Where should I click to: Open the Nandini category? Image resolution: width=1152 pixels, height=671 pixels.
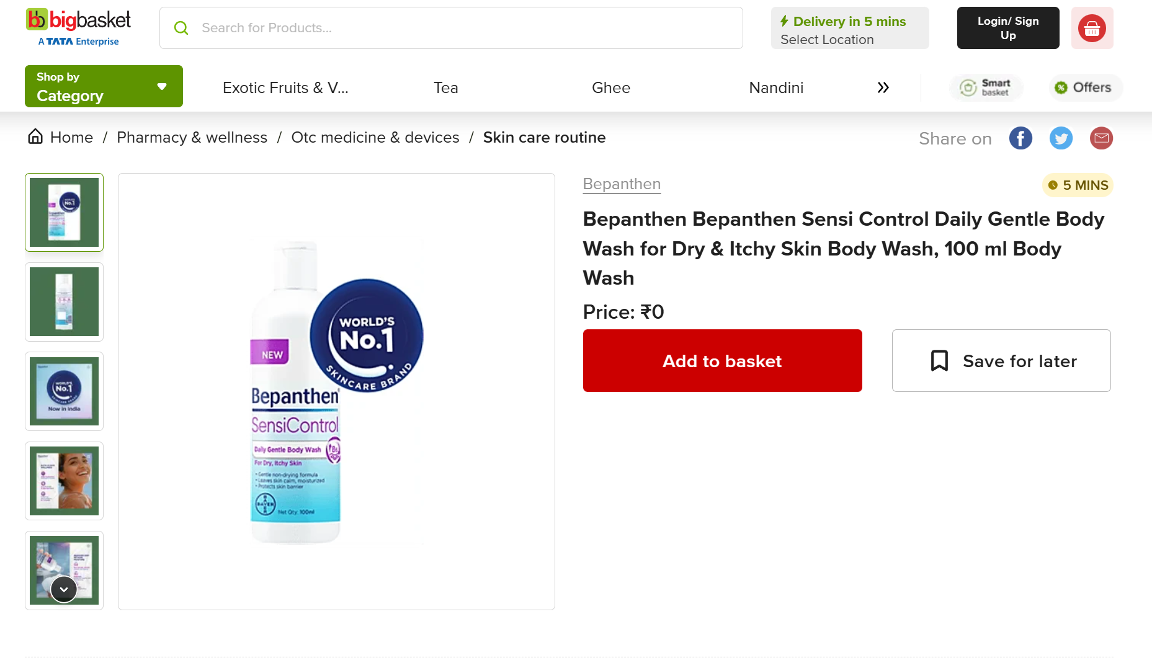tap(775, 87)
